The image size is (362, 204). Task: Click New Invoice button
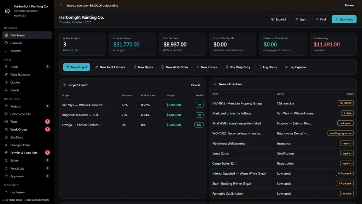coord(206,67)
